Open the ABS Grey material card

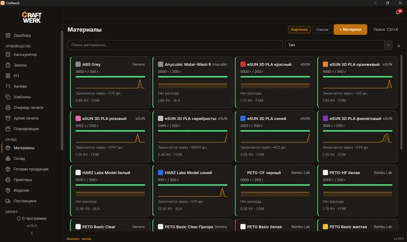click(x=110, y=82)
